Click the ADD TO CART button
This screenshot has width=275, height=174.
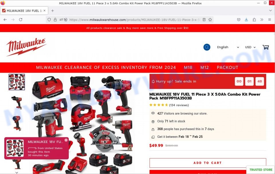pos(208,163)
